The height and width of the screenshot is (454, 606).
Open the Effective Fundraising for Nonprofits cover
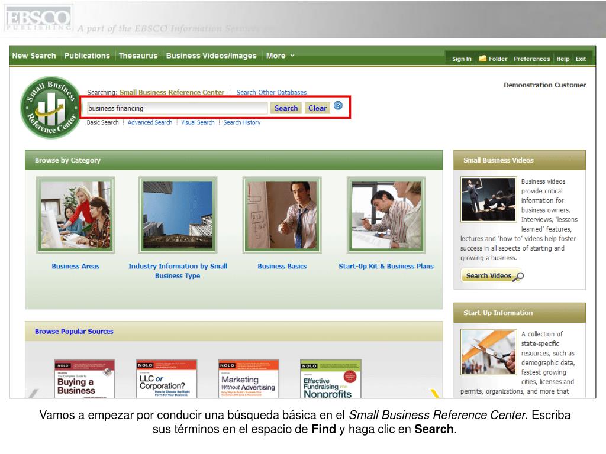click(x=331, y=379)
